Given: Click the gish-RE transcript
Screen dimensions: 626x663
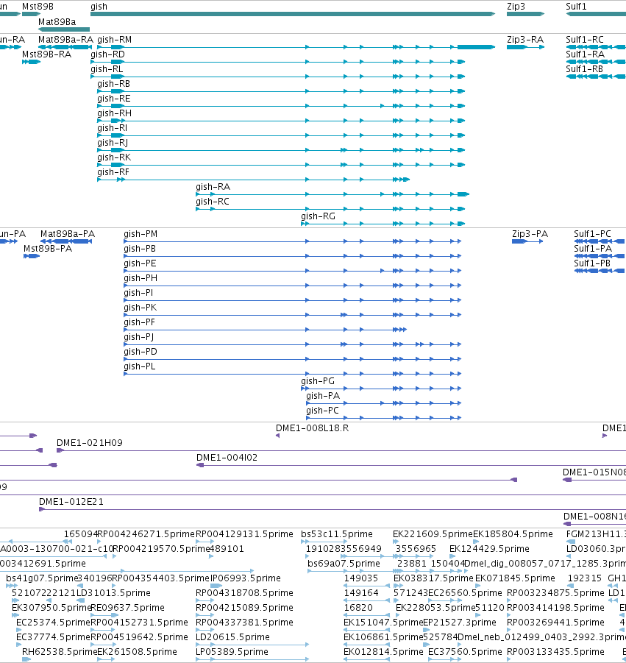Looking at the screenshot, I should (x=281, y=106).
